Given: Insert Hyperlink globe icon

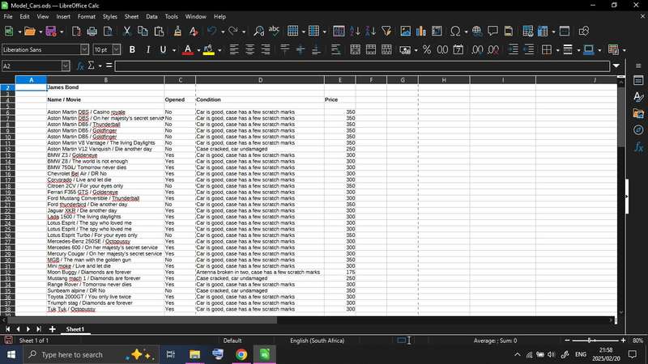Looking at the screenshot, I should coord(477,32).
